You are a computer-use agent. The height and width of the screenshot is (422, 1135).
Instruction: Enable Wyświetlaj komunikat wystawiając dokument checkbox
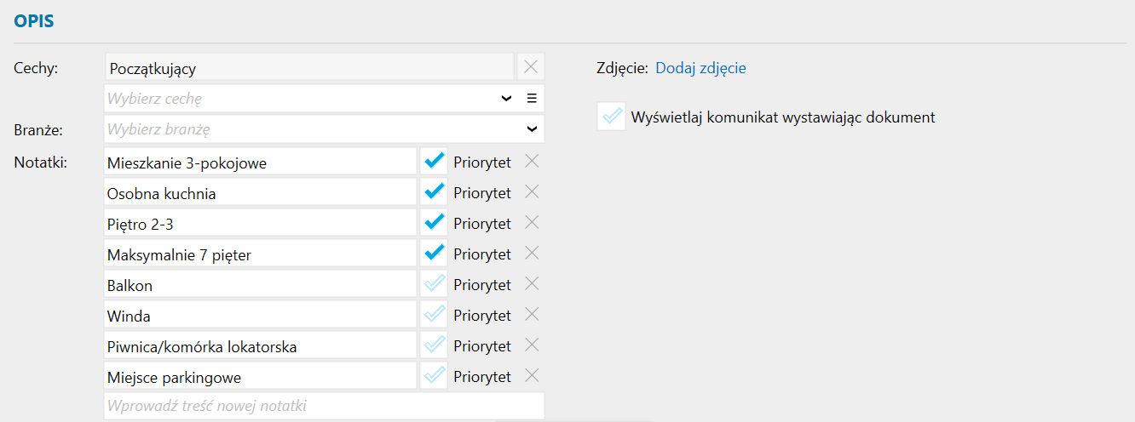(x=611, y=117)
